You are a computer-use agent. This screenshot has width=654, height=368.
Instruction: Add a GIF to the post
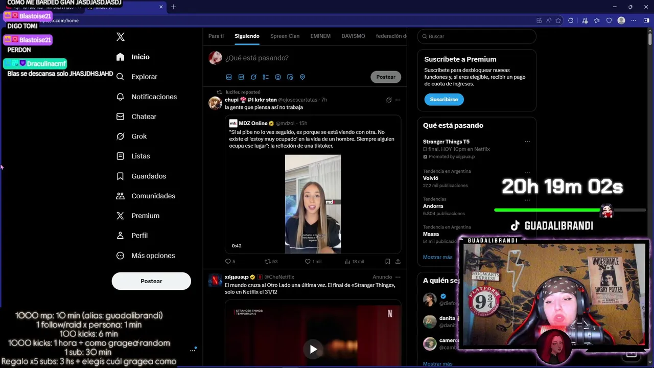tap(241, 77)
